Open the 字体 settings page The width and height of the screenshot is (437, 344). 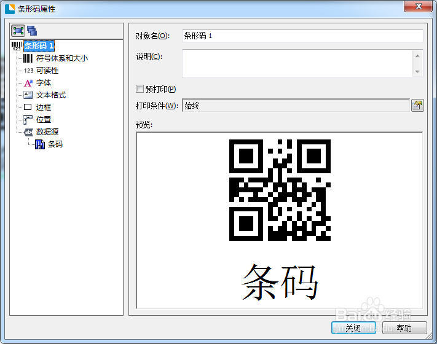44,83
